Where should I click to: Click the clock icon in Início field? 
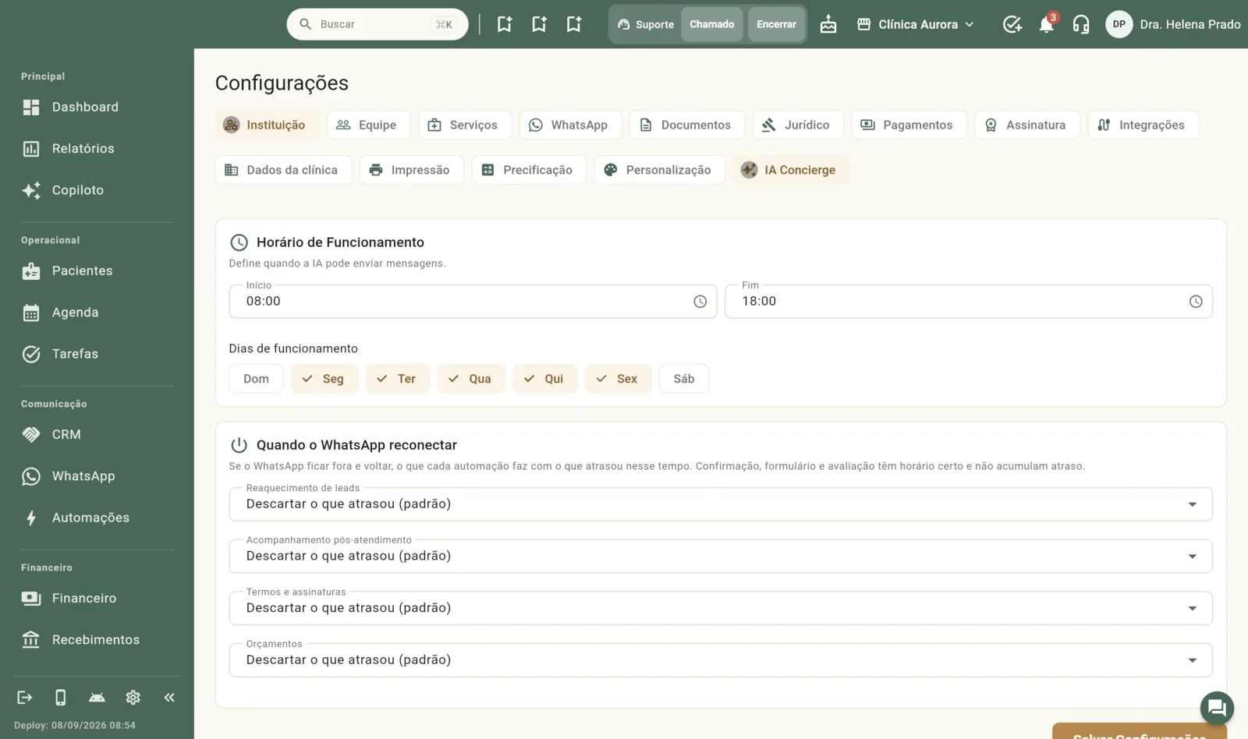coord(700,302)
